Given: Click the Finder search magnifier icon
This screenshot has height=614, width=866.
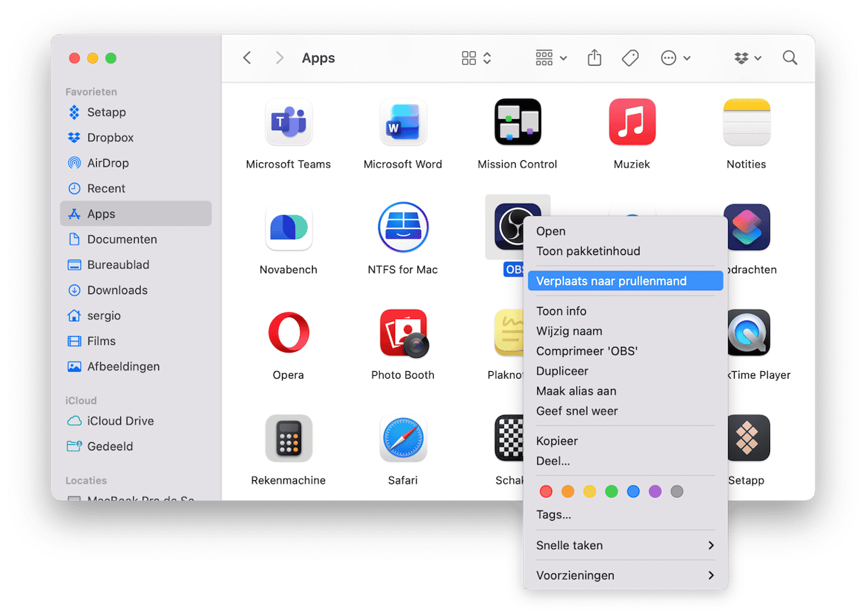Looking at the screenshot, I should [790, 58].
